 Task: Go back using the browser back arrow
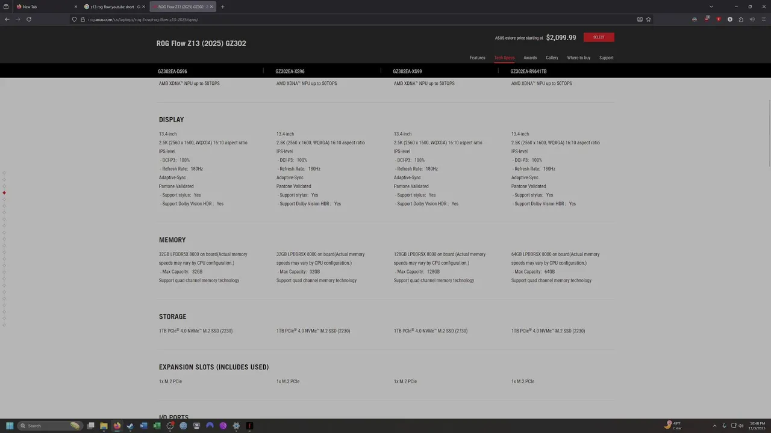point(7,19)
